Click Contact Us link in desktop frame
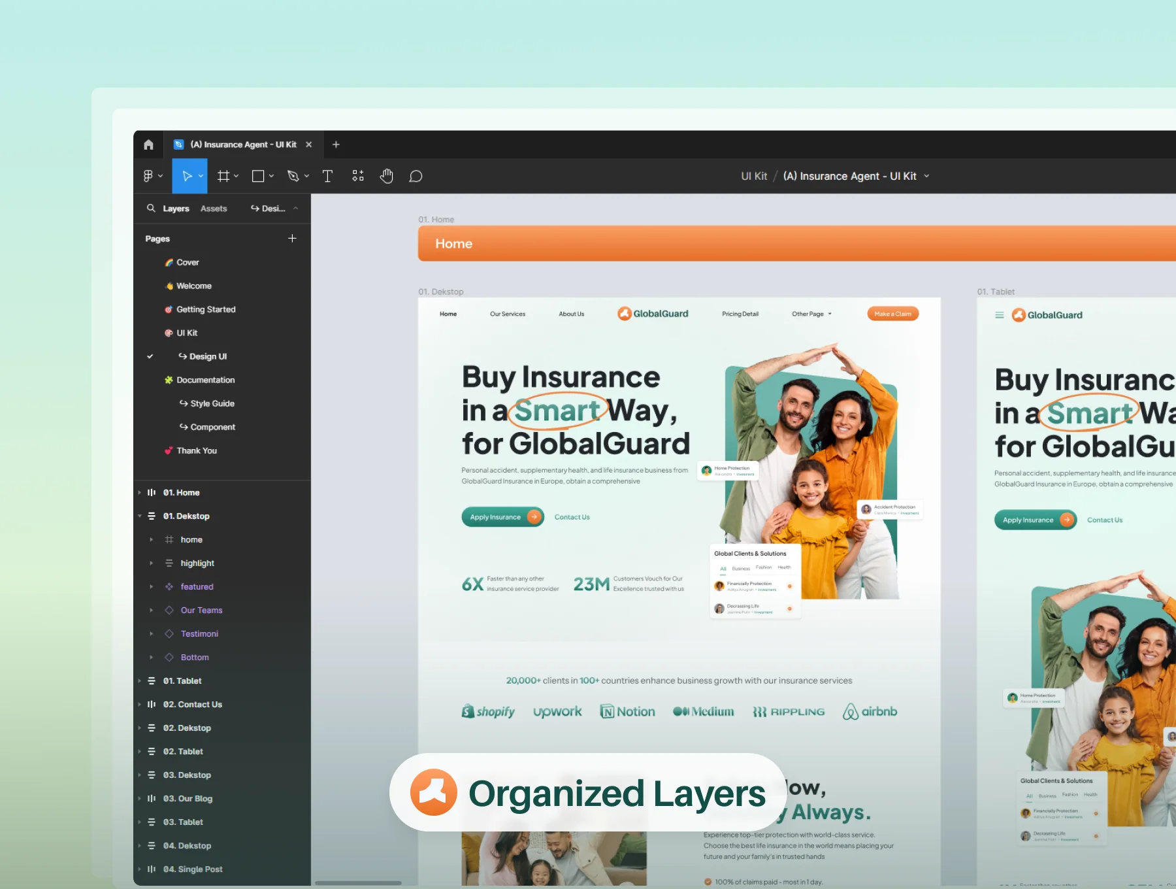 [x=572, y=517]
